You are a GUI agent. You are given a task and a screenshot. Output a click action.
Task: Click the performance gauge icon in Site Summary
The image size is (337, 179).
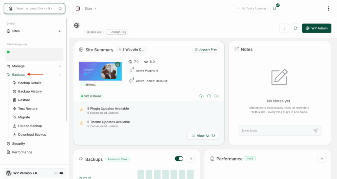[x=217, y=96]
